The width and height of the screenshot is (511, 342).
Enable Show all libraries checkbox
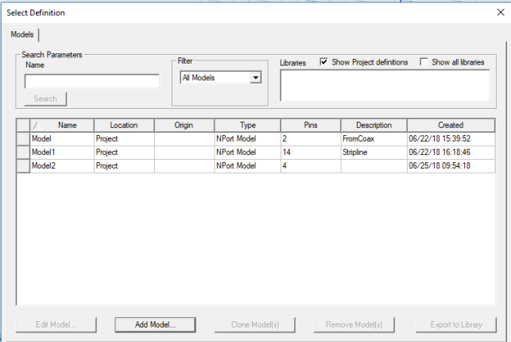coord(424,62)
